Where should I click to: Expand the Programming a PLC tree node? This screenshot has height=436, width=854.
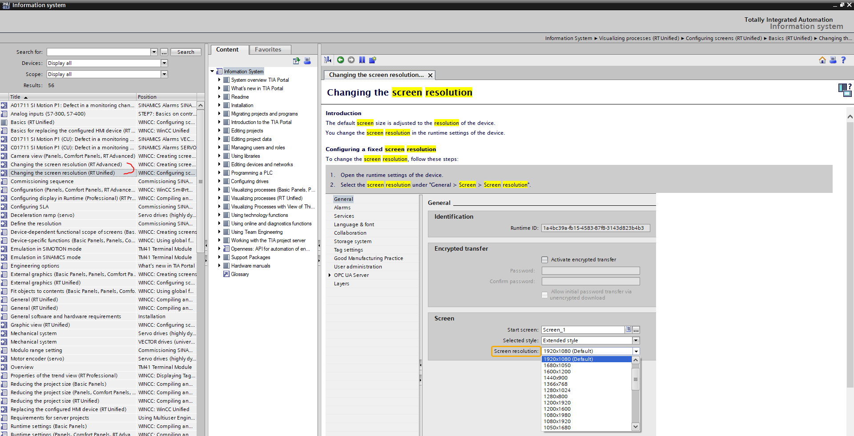[x=219, y=173]
